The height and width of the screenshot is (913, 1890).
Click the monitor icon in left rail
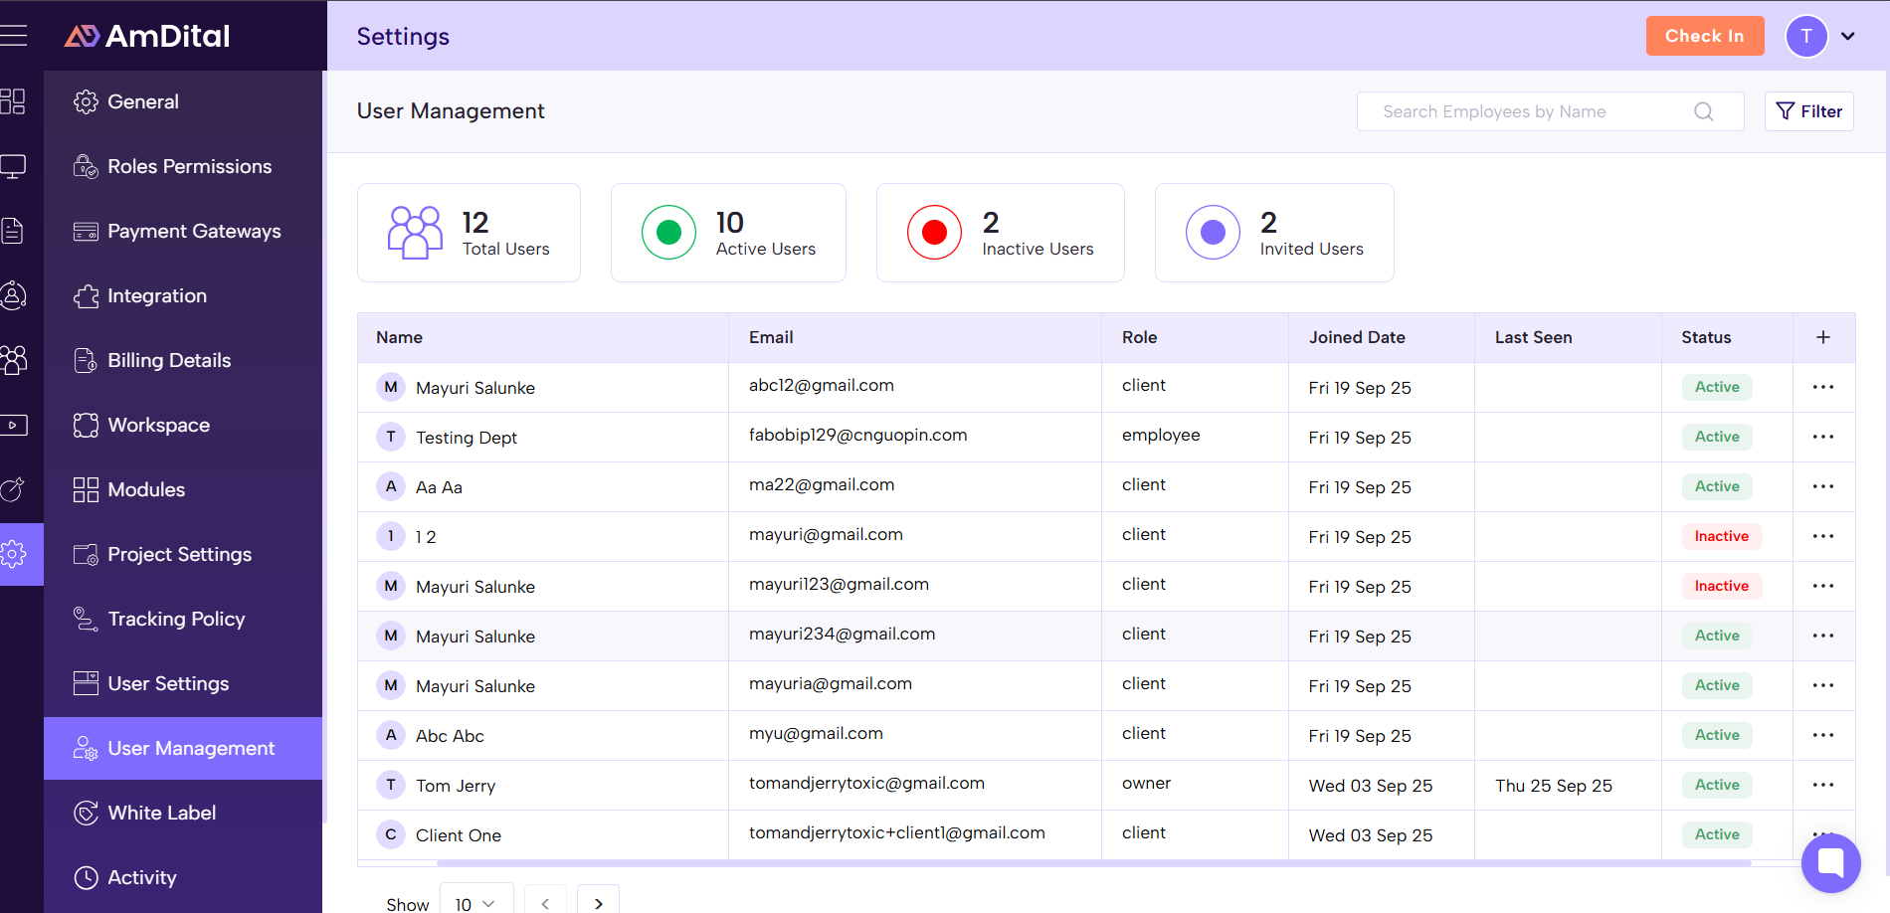click(x=13, y=166)
